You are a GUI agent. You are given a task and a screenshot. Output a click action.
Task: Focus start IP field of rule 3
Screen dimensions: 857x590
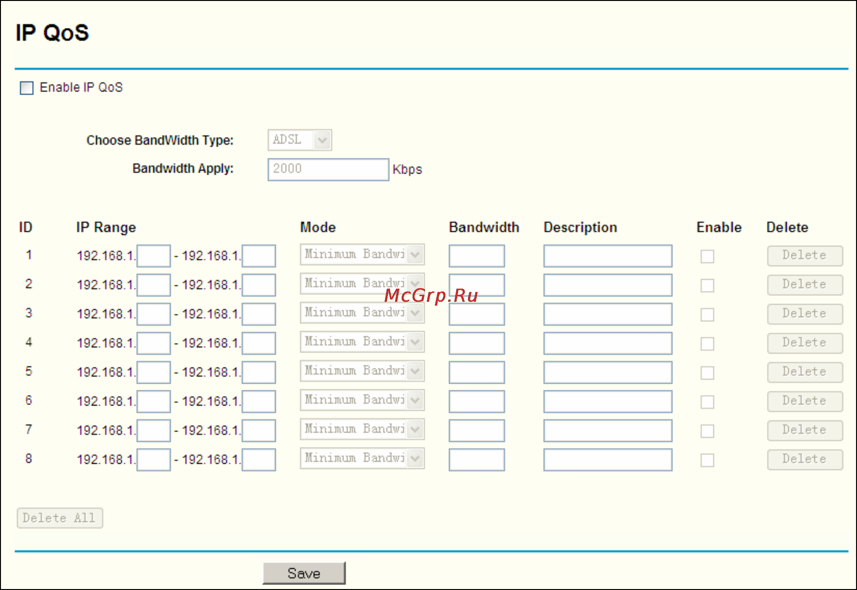(153, 314)
